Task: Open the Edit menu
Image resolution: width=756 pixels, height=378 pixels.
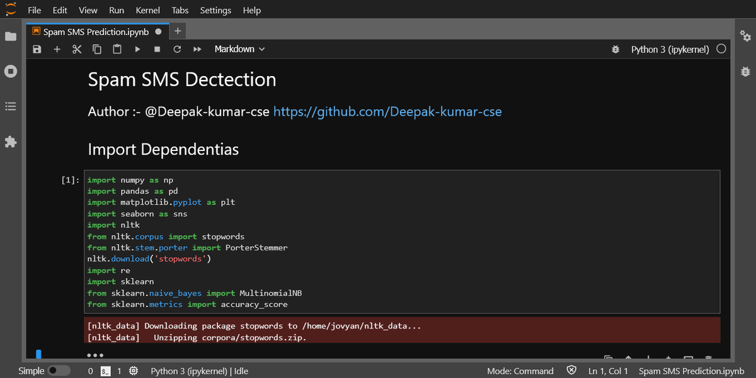Action: (x=60, y=10)
